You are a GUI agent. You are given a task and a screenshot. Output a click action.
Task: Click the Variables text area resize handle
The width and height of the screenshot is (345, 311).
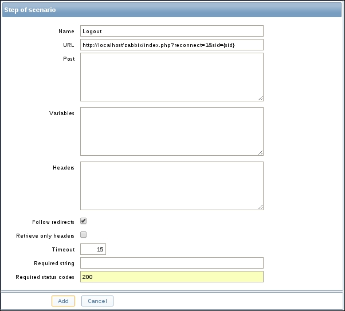(261, 153)
